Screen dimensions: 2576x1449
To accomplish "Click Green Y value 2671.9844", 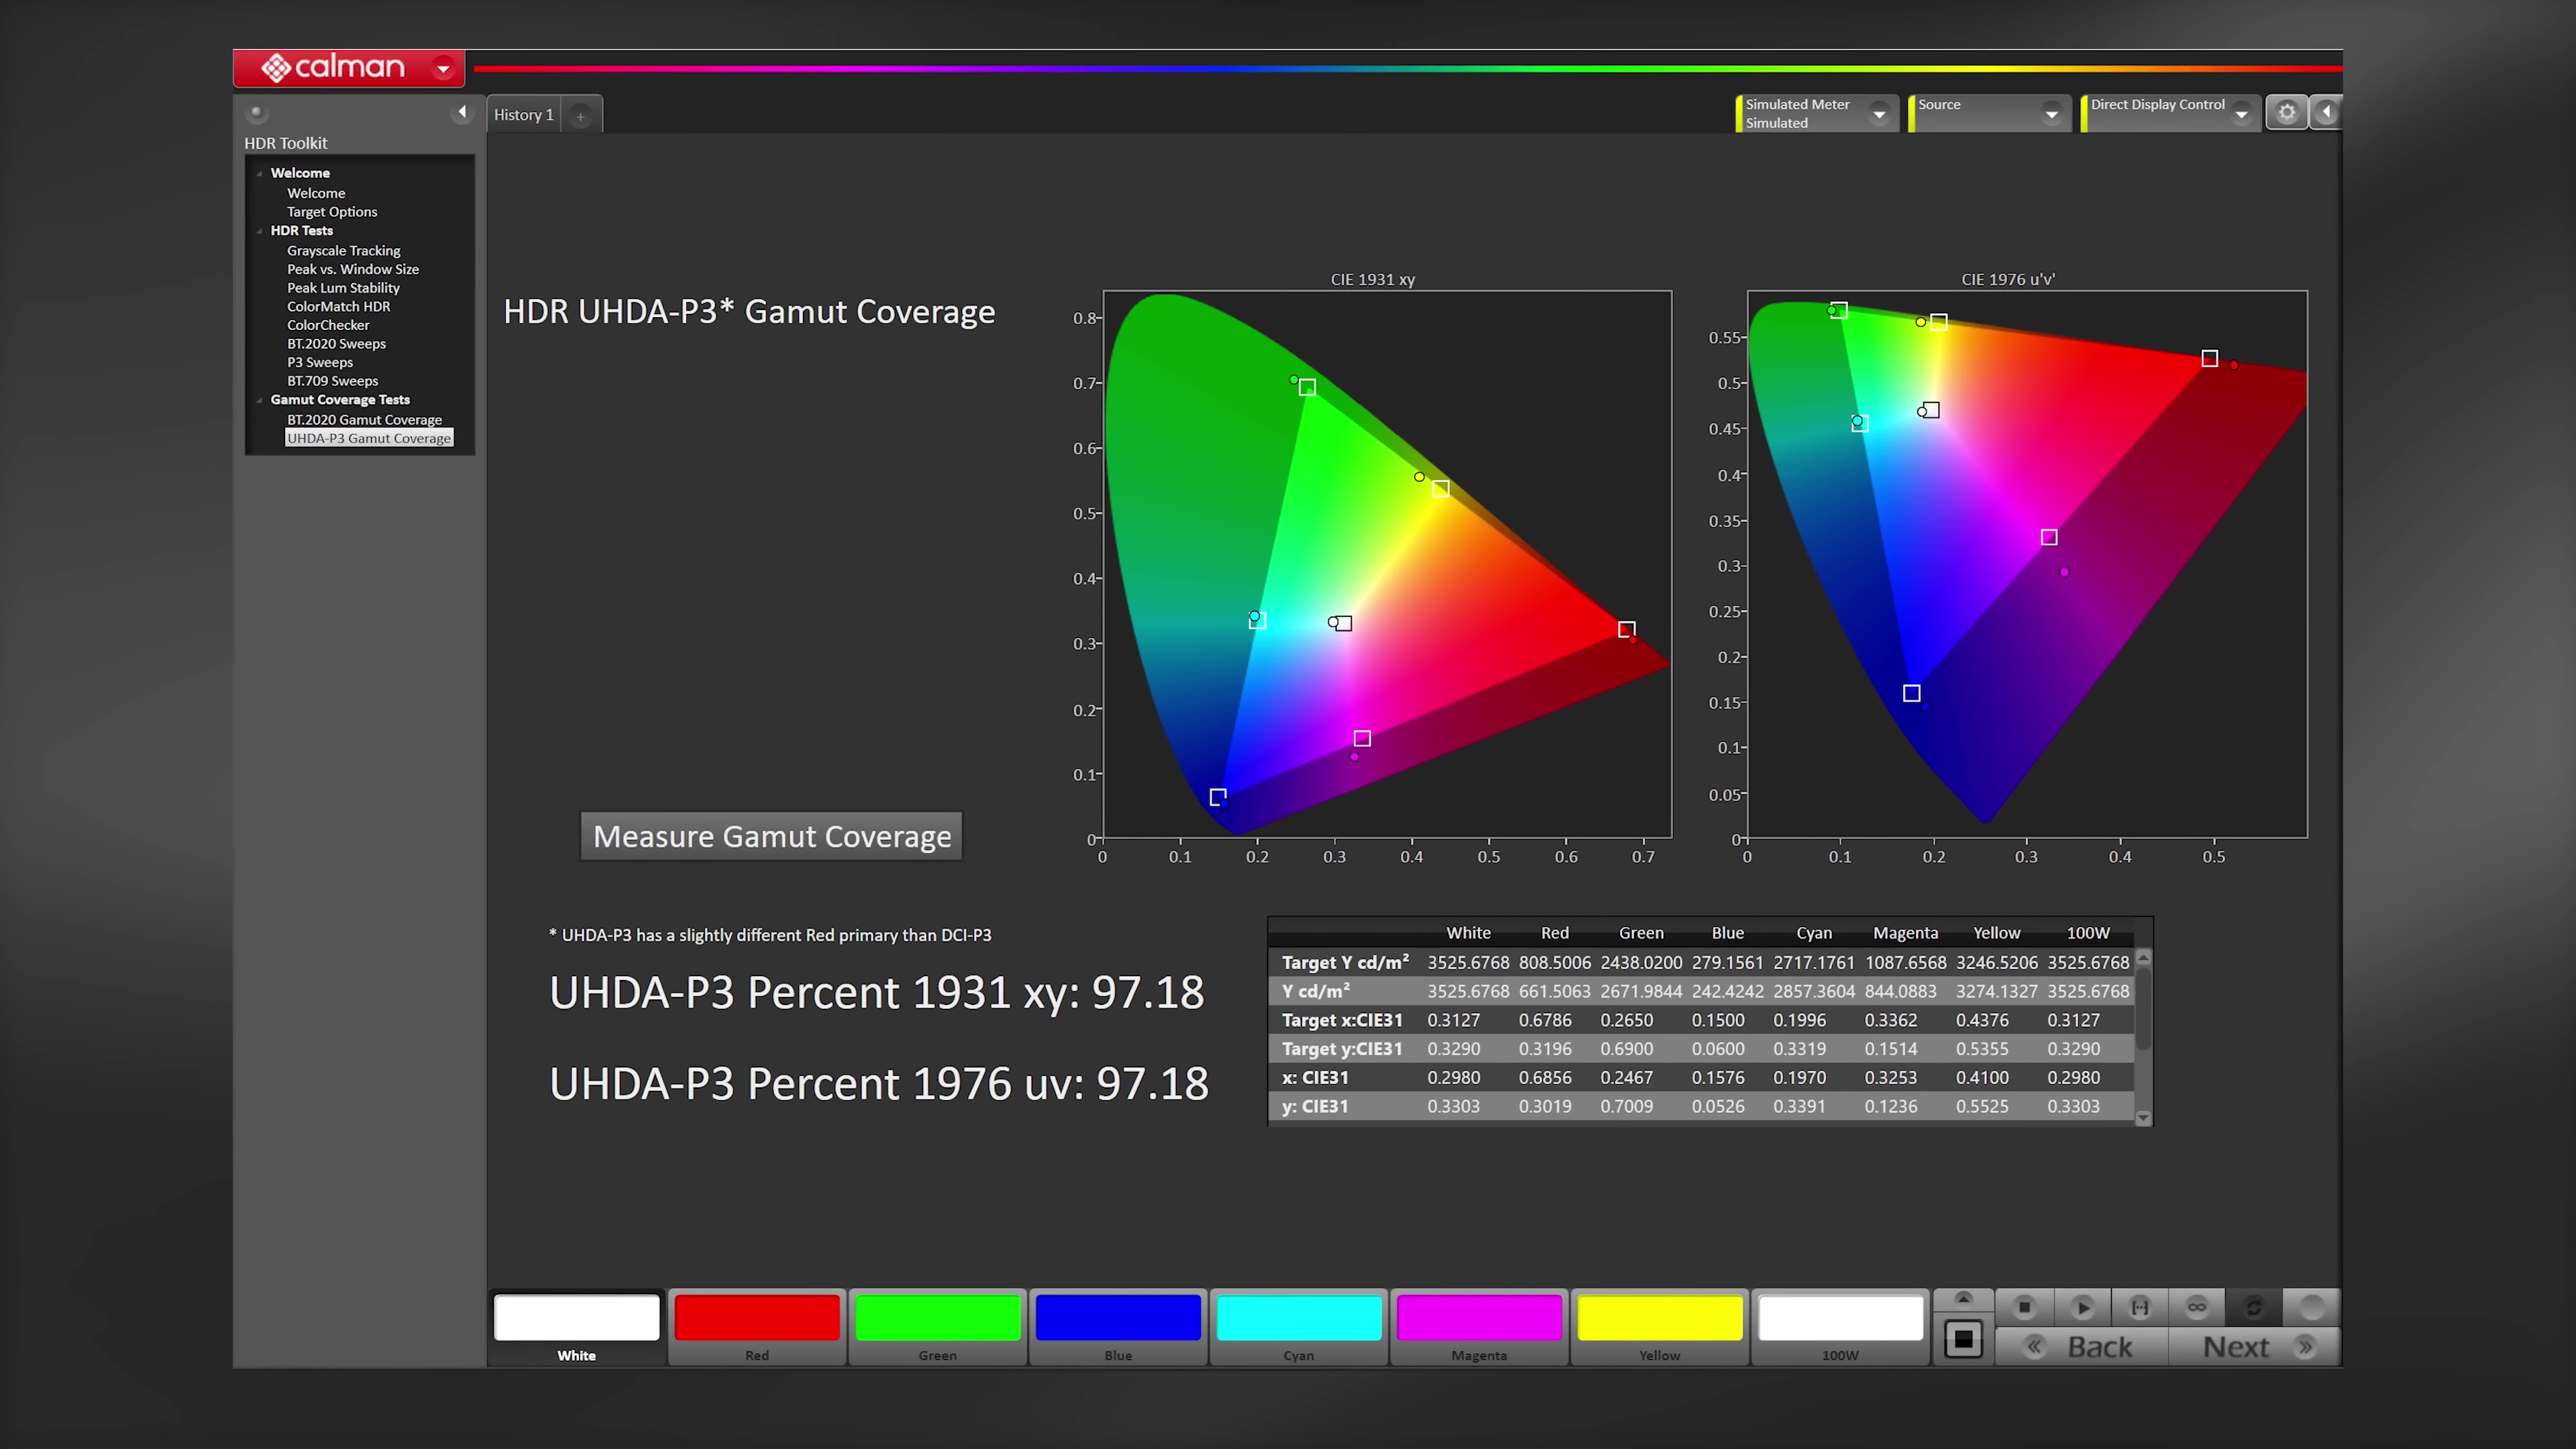I will coord(1641,991).
